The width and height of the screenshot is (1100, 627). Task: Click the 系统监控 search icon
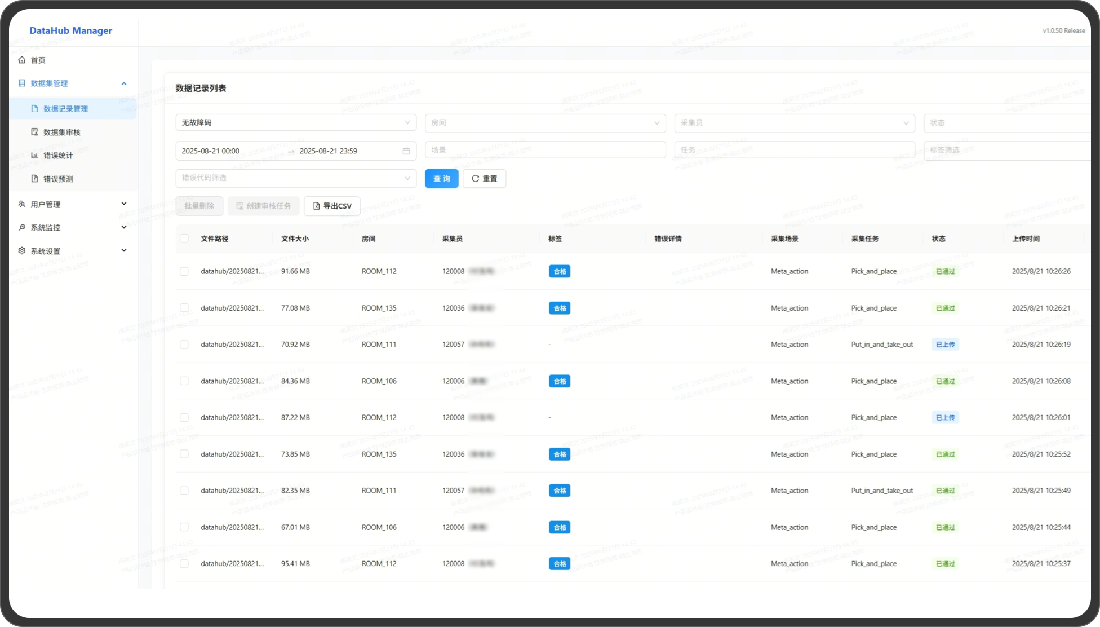[x=22, y=227]
